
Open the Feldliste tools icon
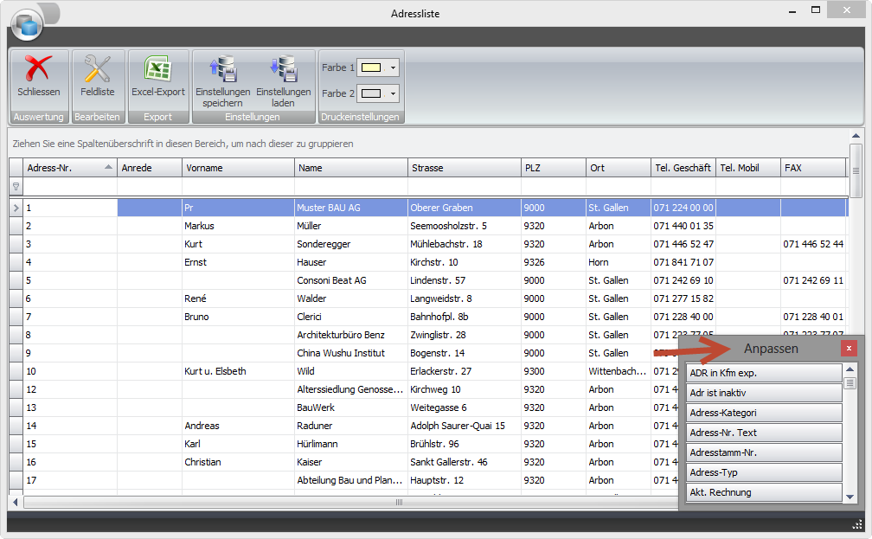(97, 69)
